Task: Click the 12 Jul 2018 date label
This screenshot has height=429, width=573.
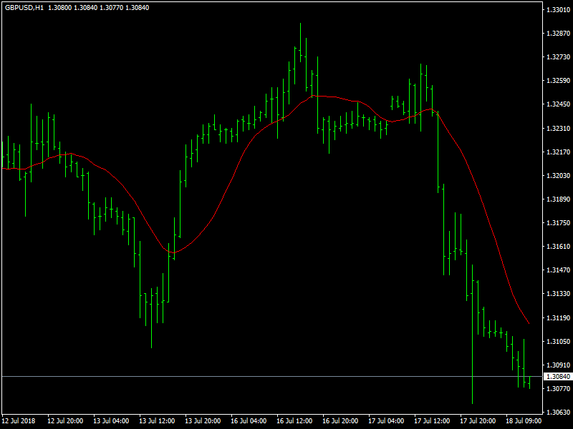Action: (19, 421)
